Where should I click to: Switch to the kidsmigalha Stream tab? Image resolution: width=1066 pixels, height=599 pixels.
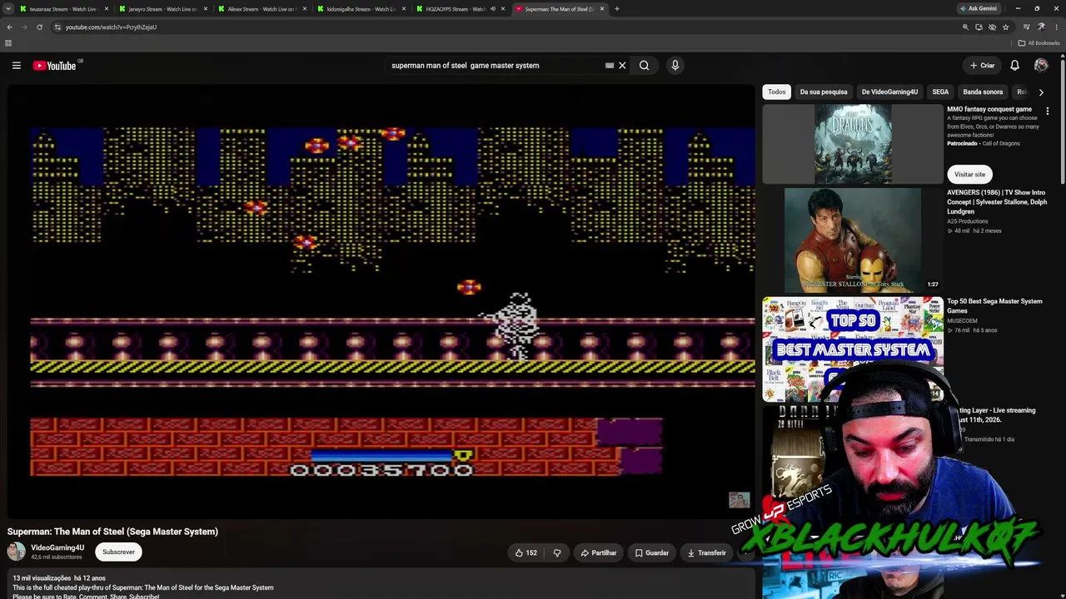361,8
